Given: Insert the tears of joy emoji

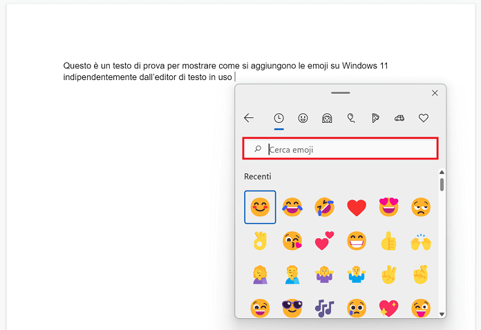Looking at the screenshot, I should point(292,207).
